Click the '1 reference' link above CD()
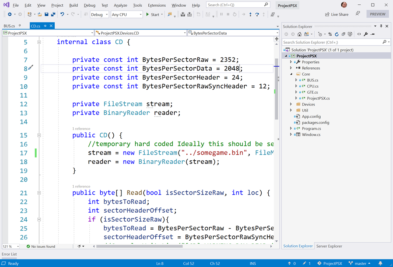 [81, 128]
